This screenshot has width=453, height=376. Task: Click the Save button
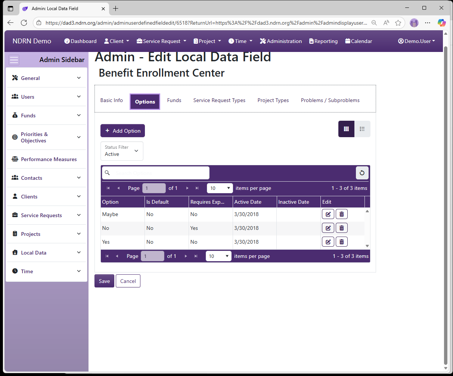coord(104,281)
